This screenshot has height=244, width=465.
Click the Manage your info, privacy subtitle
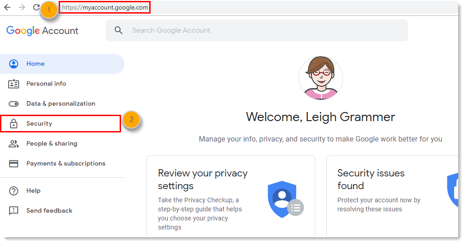click(x=321, y=139)
